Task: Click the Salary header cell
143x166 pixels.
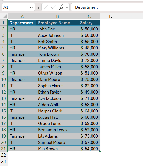Action: (89, 23)
